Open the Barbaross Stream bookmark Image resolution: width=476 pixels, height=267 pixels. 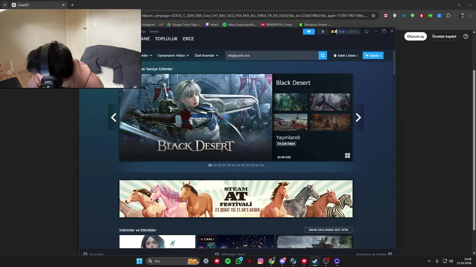pos(315,25)
